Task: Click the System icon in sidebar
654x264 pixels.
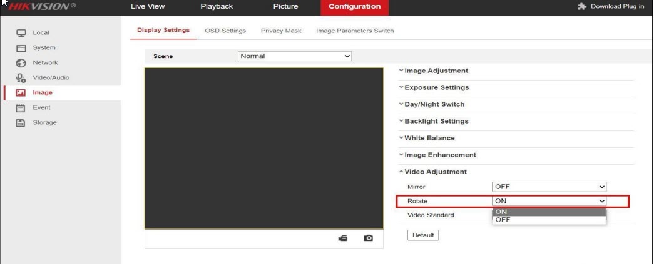Action: pos(20,48)
